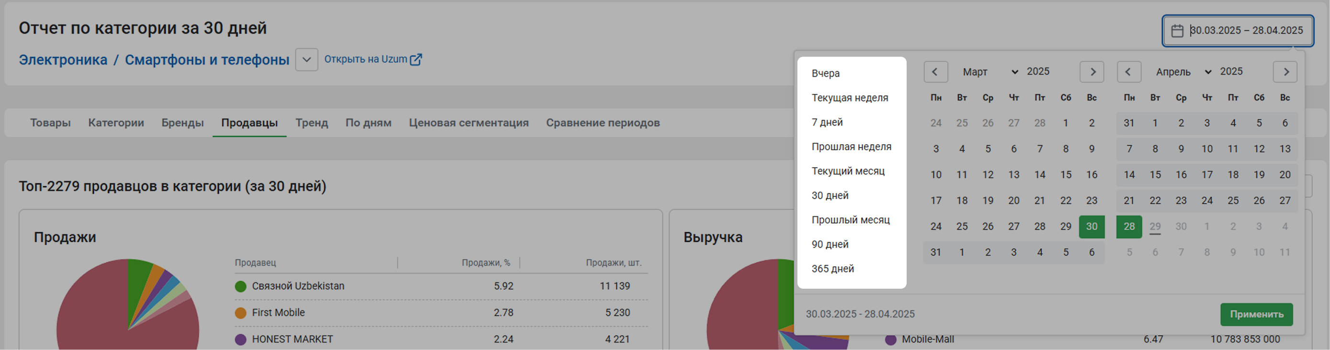Open Сравнение периодов tab

click(602, 123)
